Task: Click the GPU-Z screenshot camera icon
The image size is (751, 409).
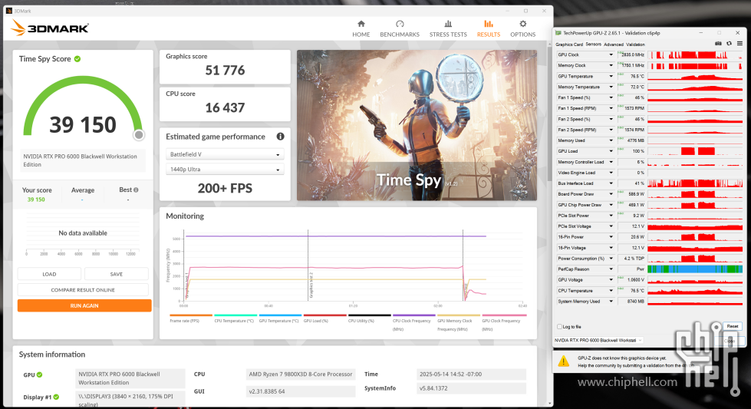Action: (719, 44)
